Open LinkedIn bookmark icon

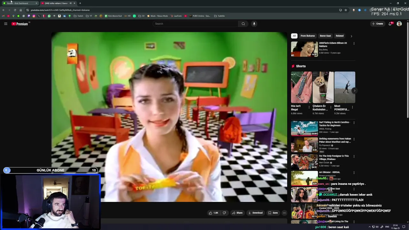coord(65,16)
